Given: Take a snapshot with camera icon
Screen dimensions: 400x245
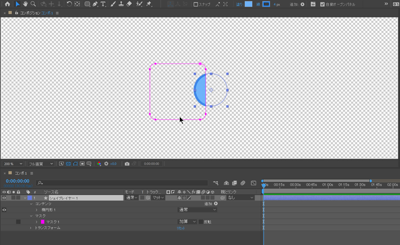Looking at the screenshot, I should tap(127, 164).
